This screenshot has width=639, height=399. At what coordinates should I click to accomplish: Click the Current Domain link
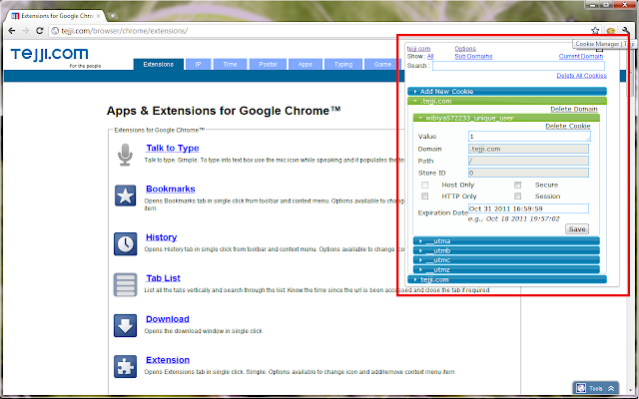[x=581, y=56]
